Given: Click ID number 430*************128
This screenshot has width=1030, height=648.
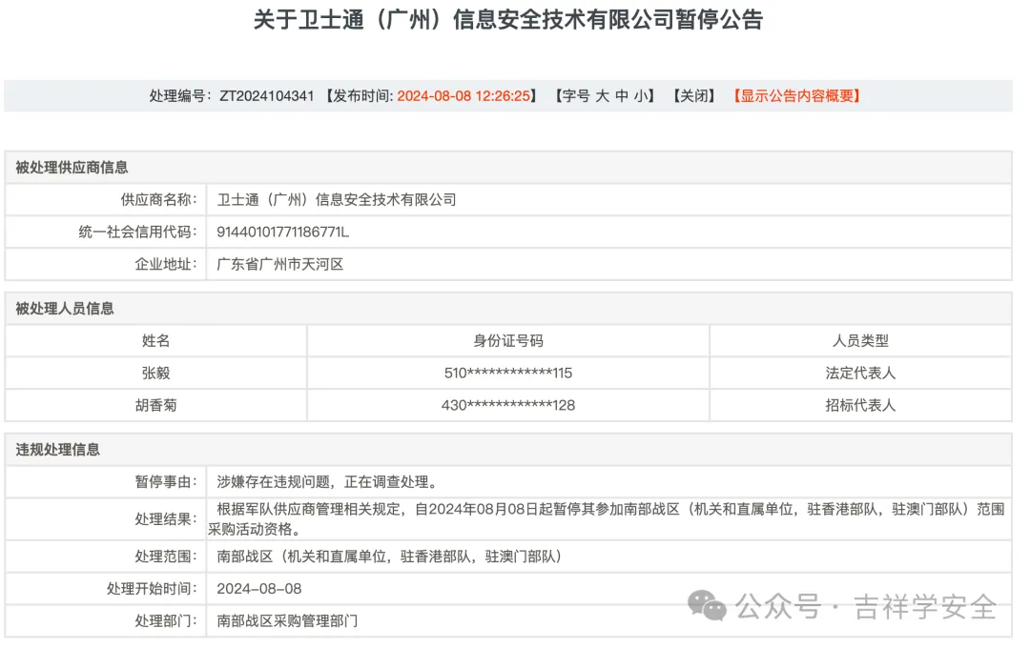Looking at the screenshot, I should tap(507, 405).
